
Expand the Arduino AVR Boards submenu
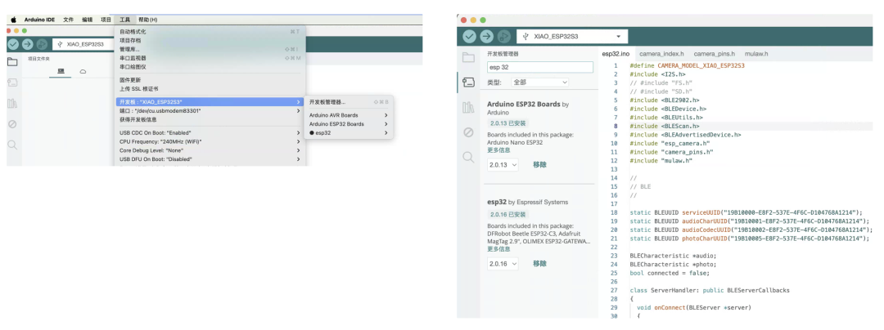click(349, 115)
